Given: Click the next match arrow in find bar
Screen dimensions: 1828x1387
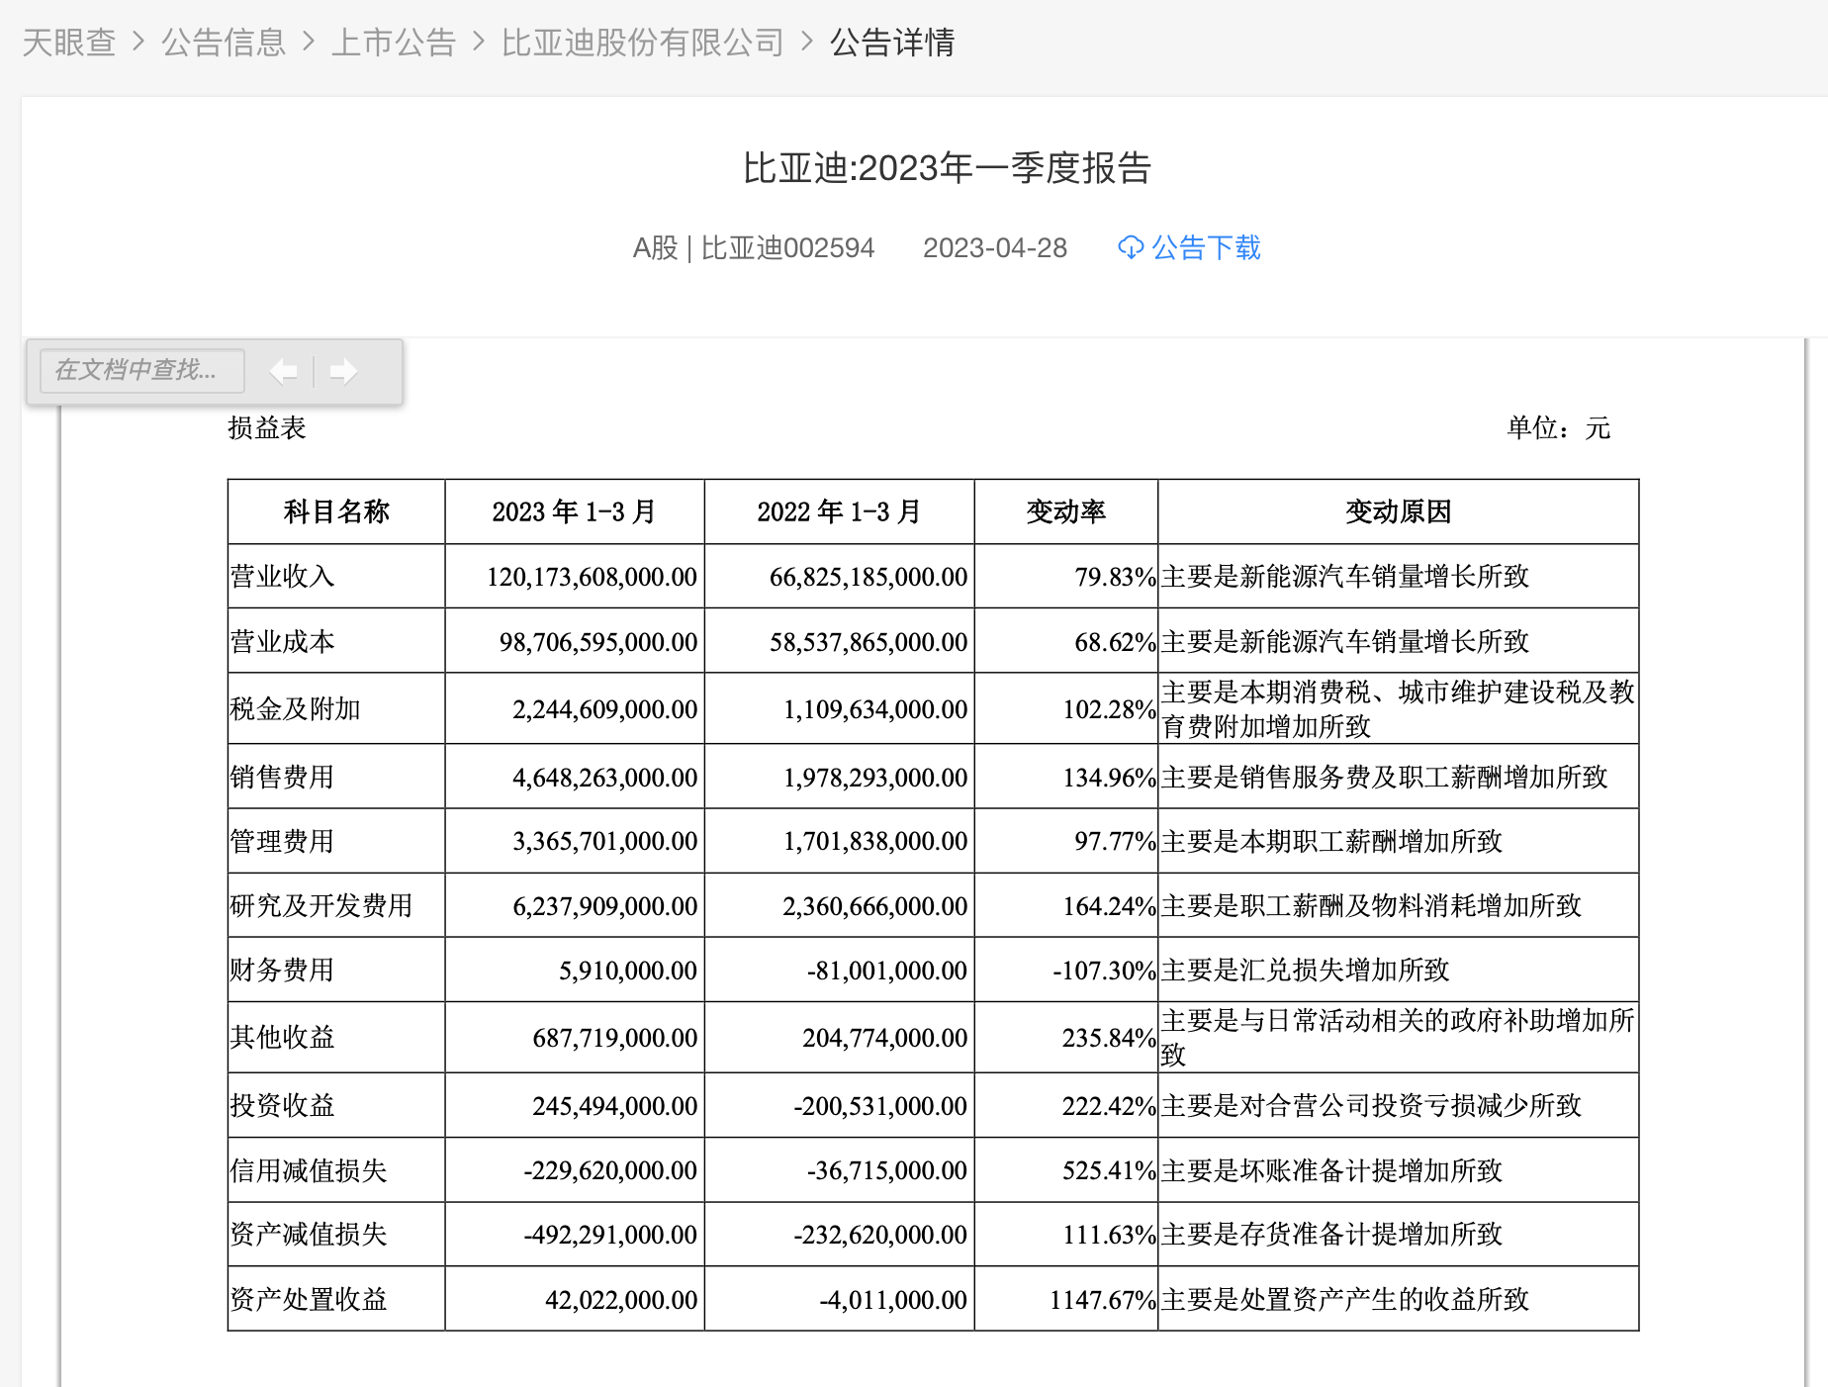Looking at the screenshot, I should [343, 372].
